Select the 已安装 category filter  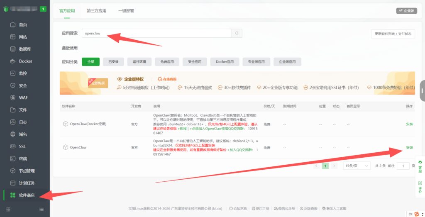point(114,62)
